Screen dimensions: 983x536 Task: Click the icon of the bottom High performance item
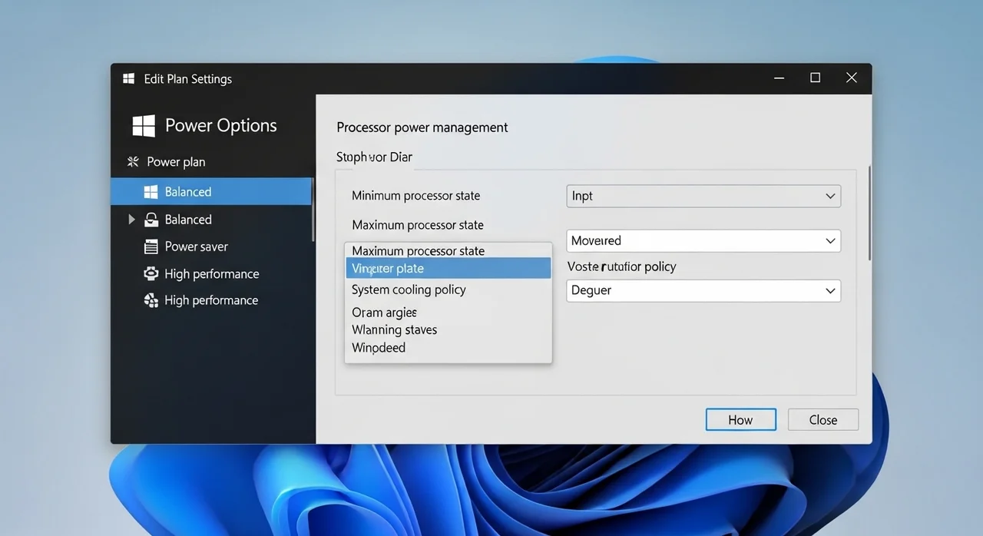(x=151, y=301)
